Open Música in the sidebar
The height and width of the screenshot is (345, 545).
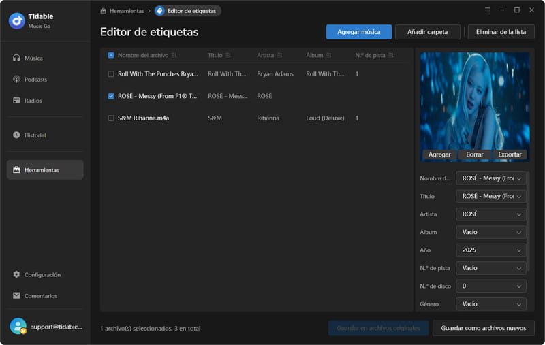pyautogui.click(x=45, y=58)
